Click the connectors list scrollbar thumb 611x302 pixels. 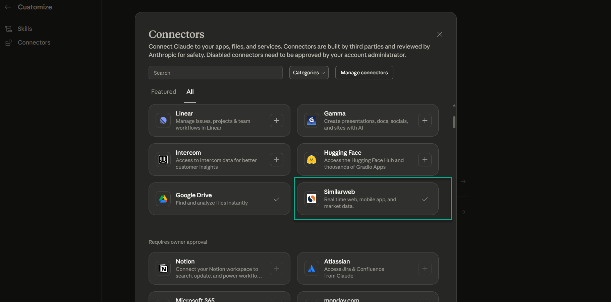tap(454, 122)
